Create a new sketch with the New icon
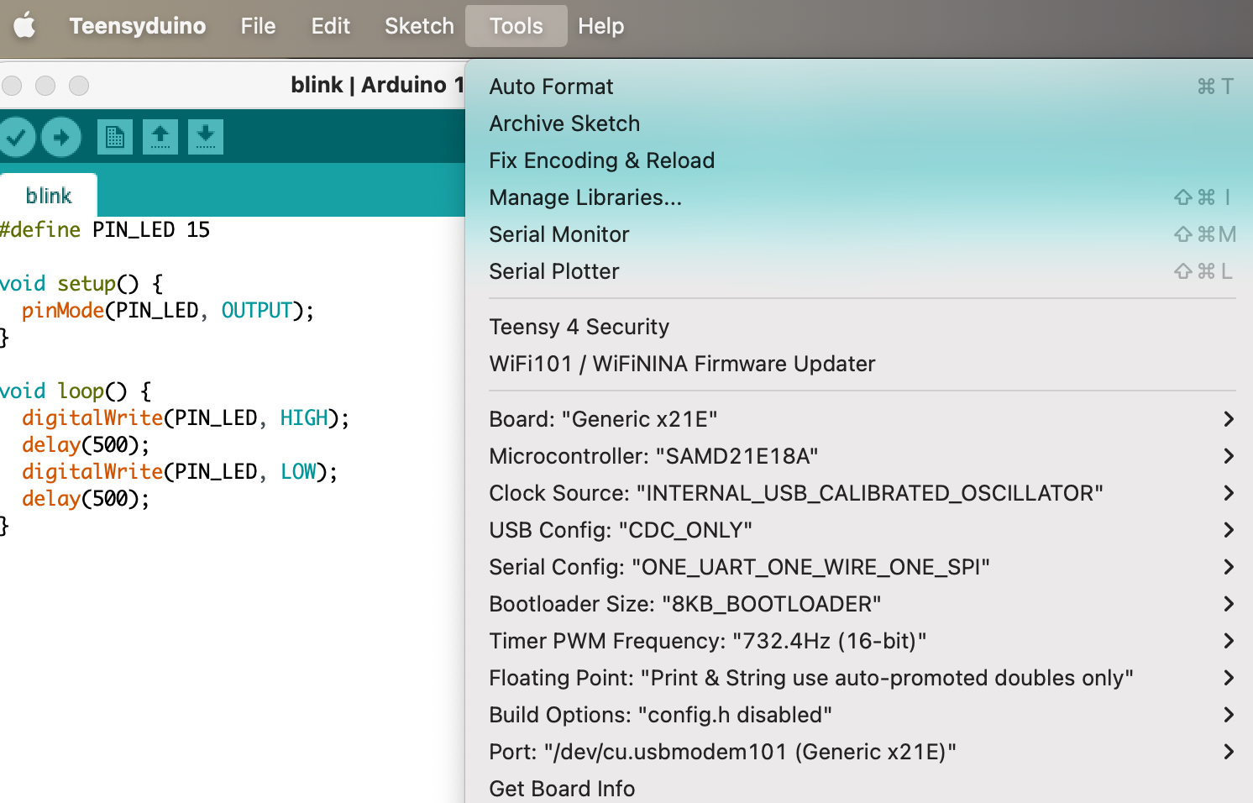 115,137
